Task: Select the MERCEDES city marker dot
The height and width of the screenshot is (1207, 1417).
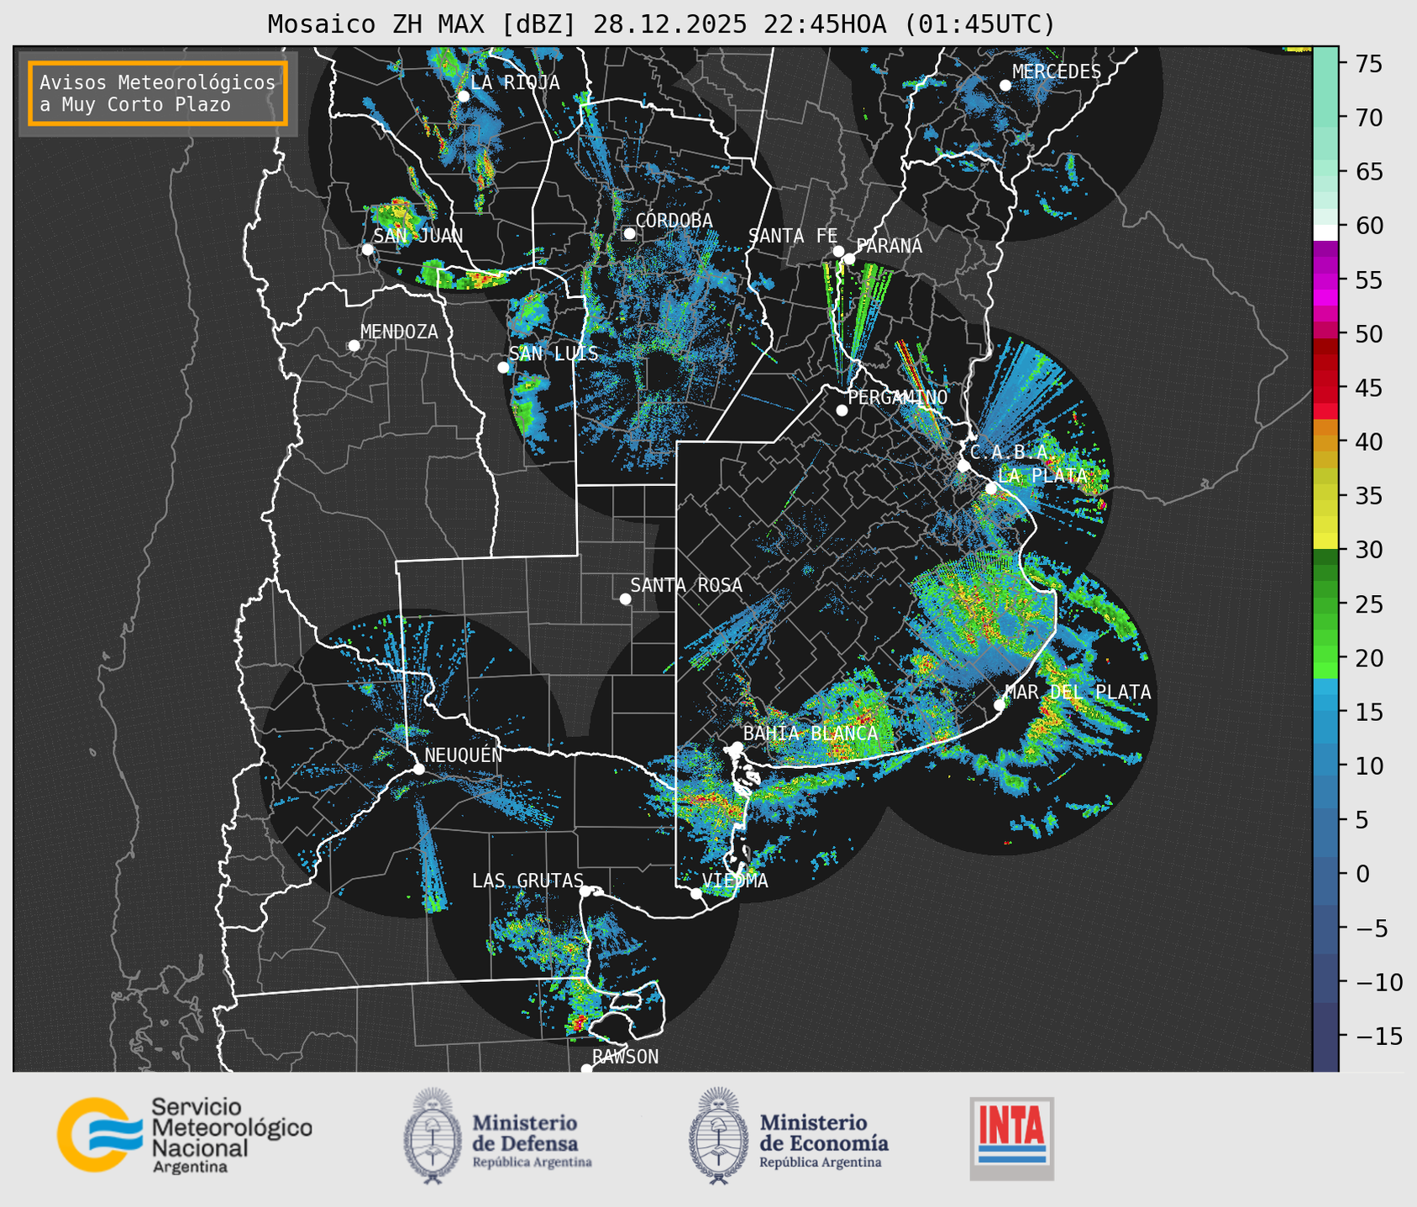Action: [1005, 85]
